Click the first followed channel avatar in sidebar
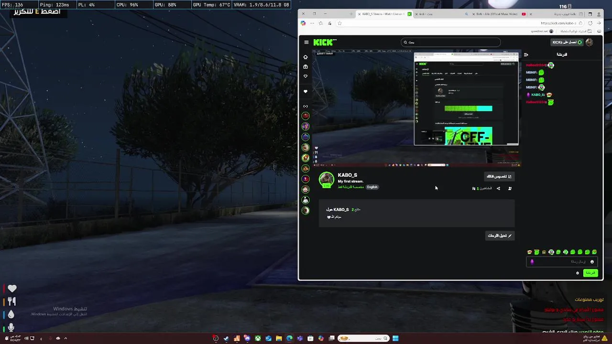612x344 pixels. (306, 116)
